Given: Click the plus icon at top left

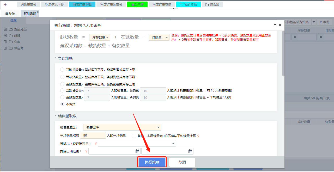Looking at the screenshot, I should pyautogui.click(x=5, y=5).
